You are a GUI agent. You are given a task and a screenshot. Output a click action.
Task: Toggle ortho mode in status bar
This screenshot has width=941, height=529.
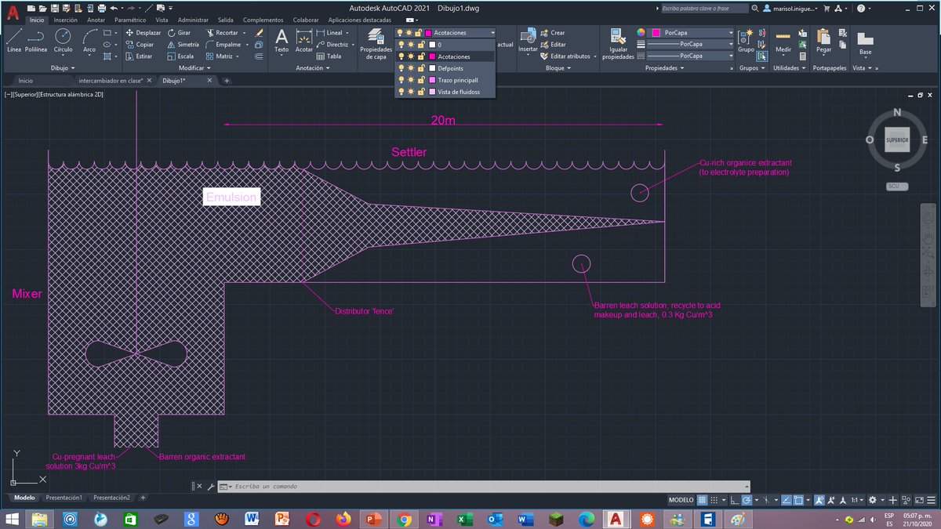tap(734, 499)
